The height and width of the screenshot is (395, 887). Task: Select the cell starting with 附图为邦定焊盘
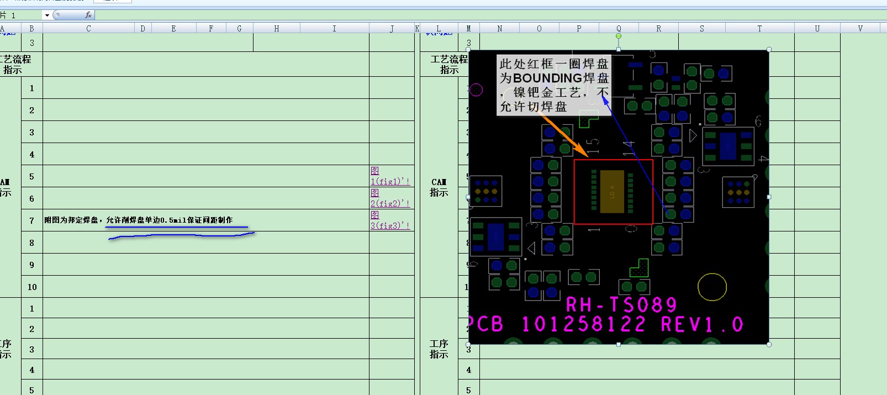206,220
